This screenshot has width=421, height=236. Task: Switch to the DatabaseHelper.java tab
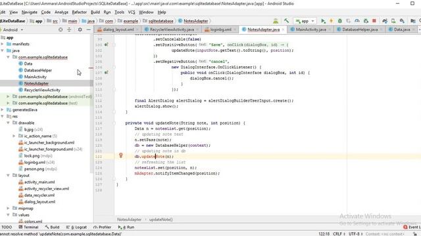pos(360,29)
